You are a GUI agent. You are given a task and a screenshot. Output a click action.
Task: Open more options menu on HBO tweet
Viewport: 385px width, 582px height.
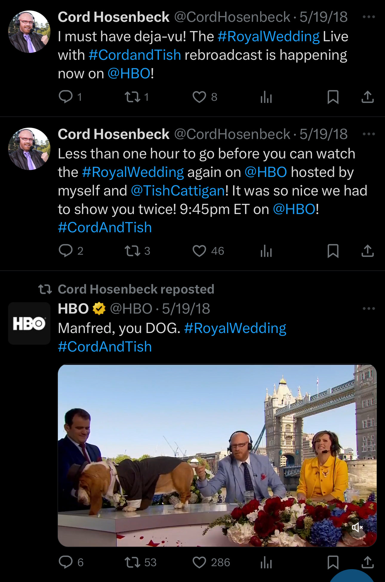[369, 309]
